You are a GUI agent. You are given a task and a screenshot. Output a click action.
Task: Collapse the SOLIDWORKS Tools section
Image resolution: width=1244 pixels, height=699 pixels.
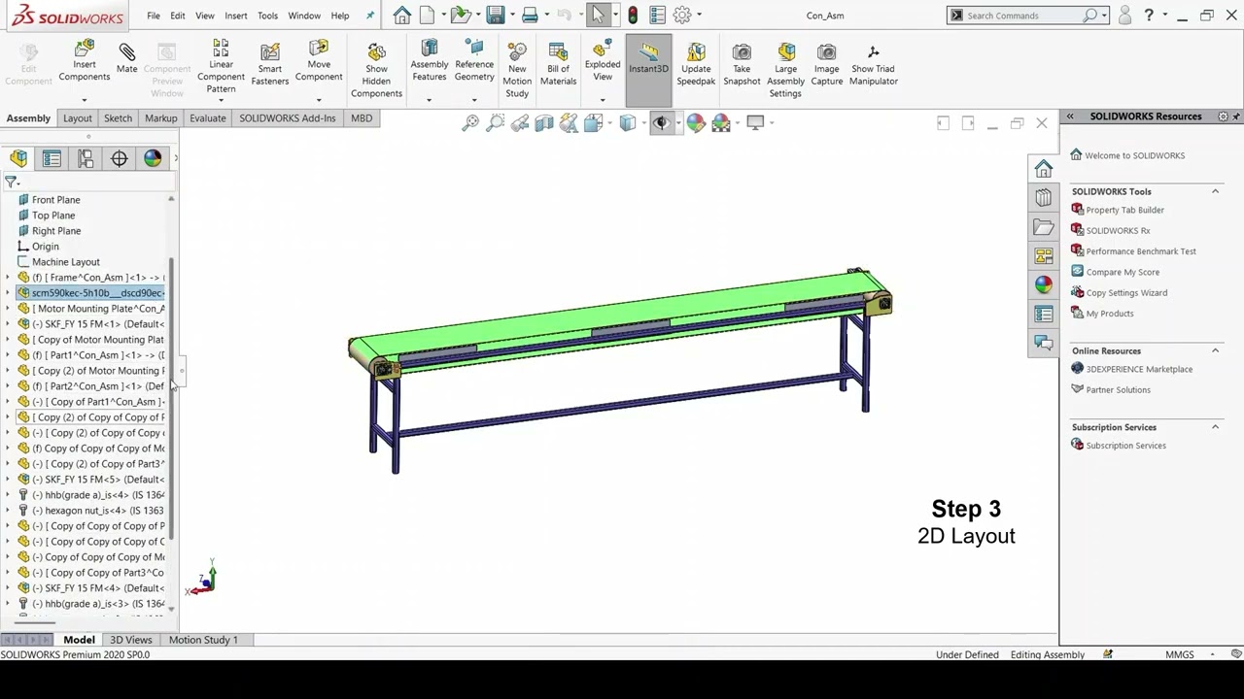(x=1215, y=191)
